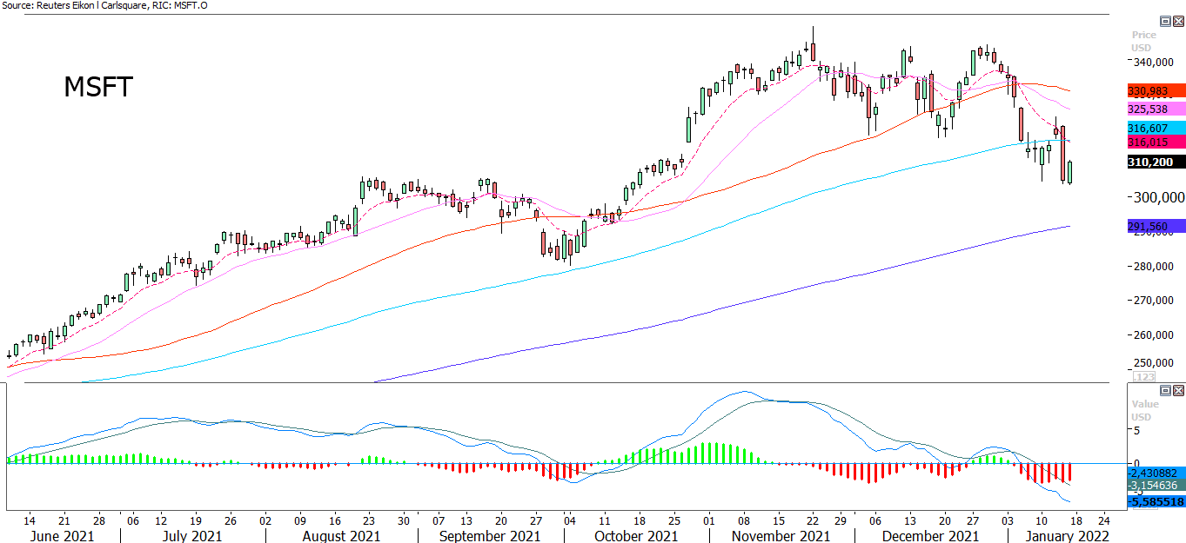Maximize the MACD indicator pane

1165,391
